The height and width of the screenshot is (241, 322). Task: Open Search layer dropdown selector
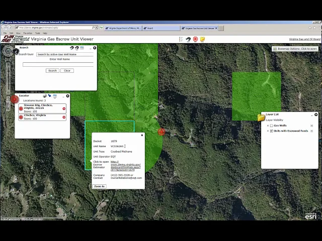pyautogui.click(x=64, y=54)
